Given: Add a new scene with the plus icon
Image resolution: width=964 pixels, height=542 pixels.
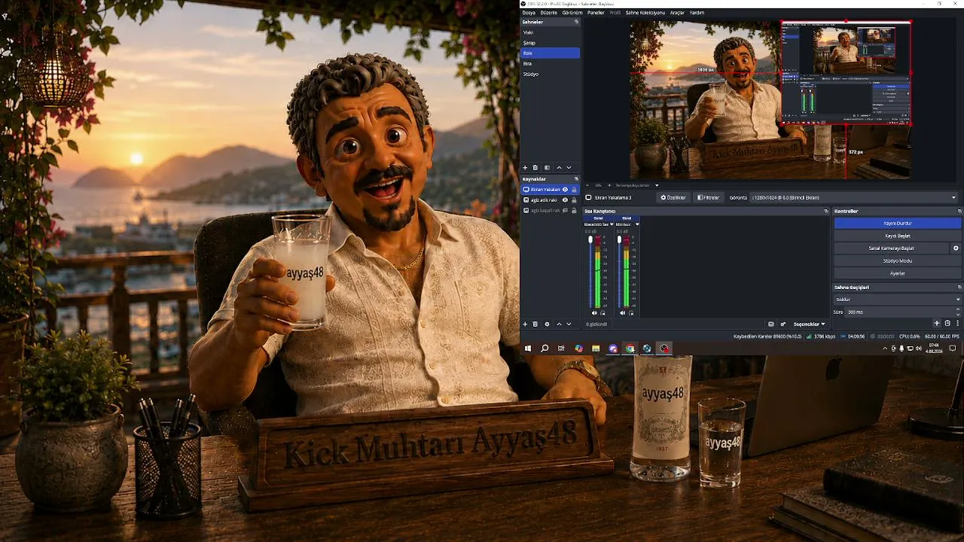Looking at the screenshot, I should tap(525, 167).
